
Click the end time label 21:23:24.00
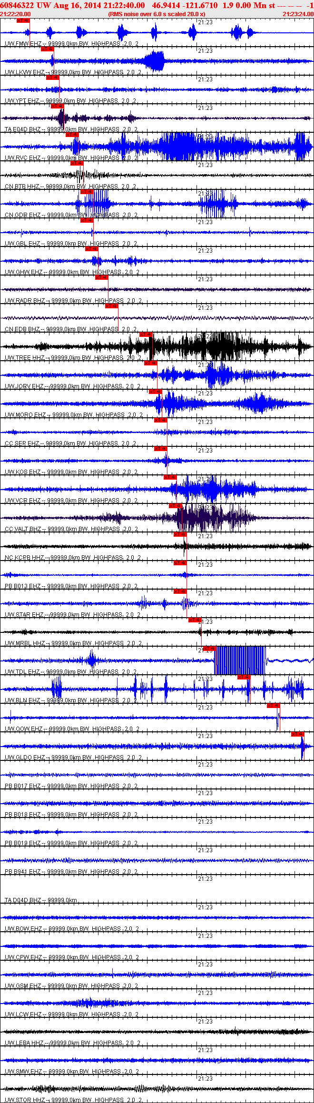[x=298, y=14]
